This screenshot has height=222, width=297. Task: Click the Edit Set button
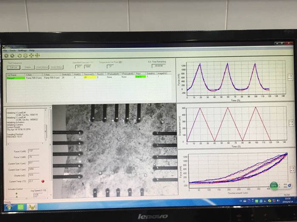point(13,67)
